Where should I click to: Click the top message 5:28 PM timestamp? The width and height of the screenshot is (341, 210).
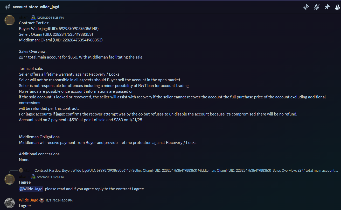click(50, 18)
